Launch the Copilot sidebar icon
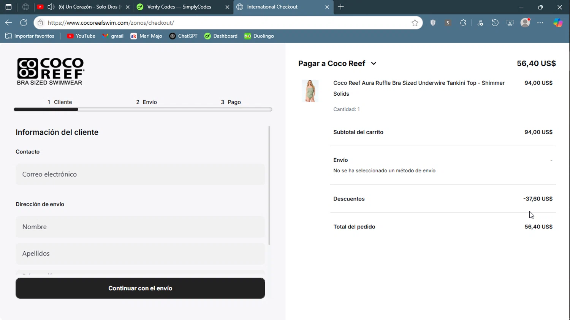Screen dimensions: 570x320 (558, 23)
